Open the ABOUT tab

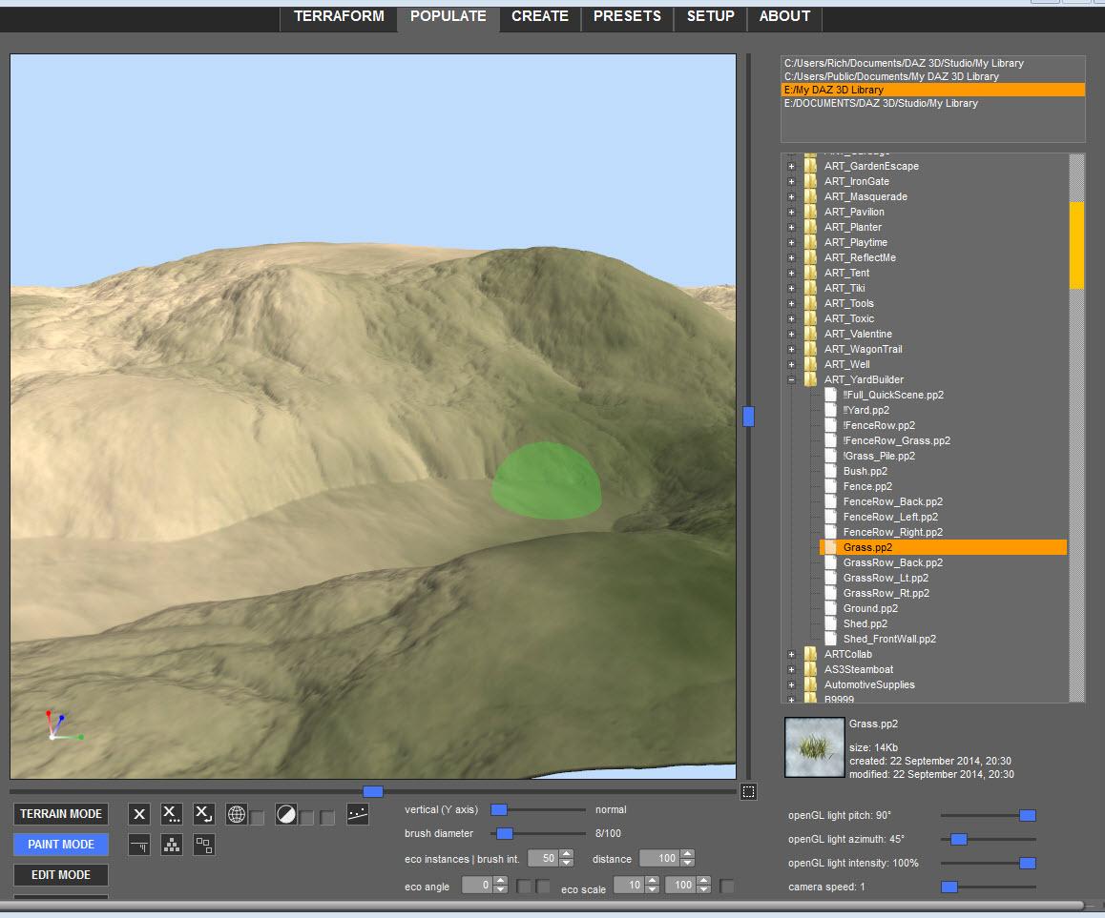coord(784,16)
